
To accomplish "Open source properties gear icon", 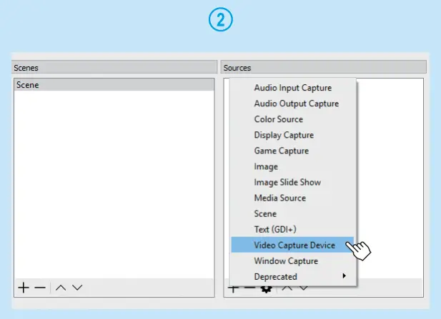I will 266,289.
